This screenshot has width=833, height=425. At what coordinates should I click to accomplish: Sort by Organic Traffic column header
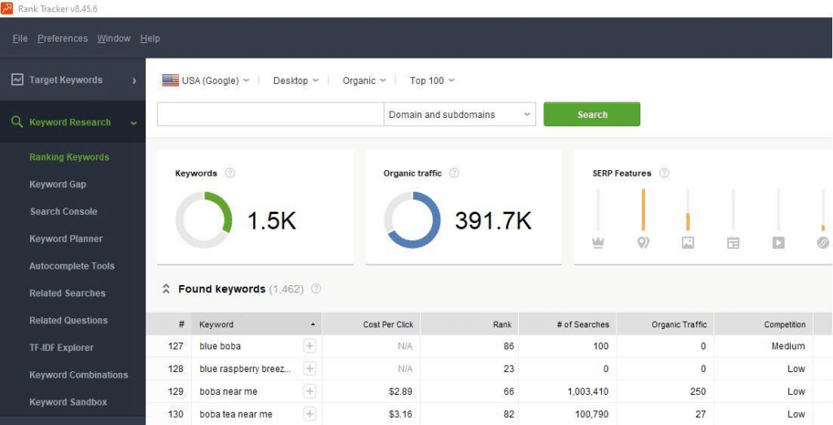coord(665,324)
